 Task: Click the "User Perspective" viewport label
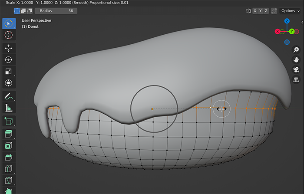click(x=36, y=20)
